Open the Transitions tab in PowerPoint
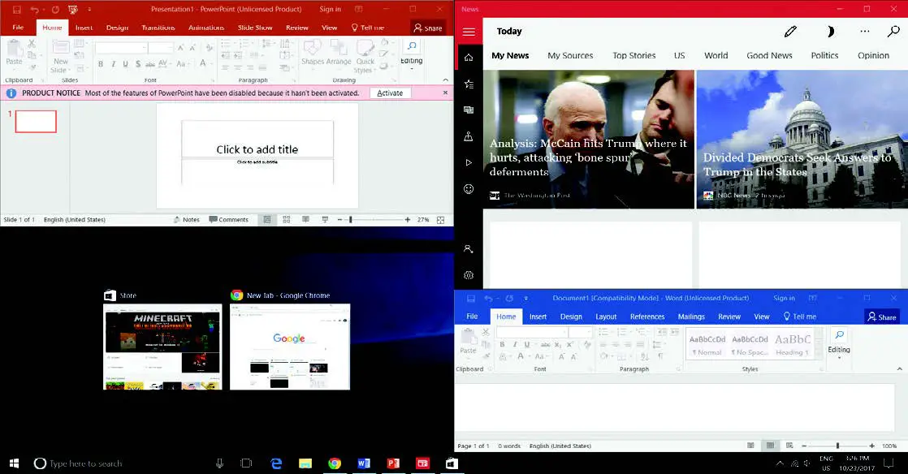The image size is (908, 474). point(158,28)
